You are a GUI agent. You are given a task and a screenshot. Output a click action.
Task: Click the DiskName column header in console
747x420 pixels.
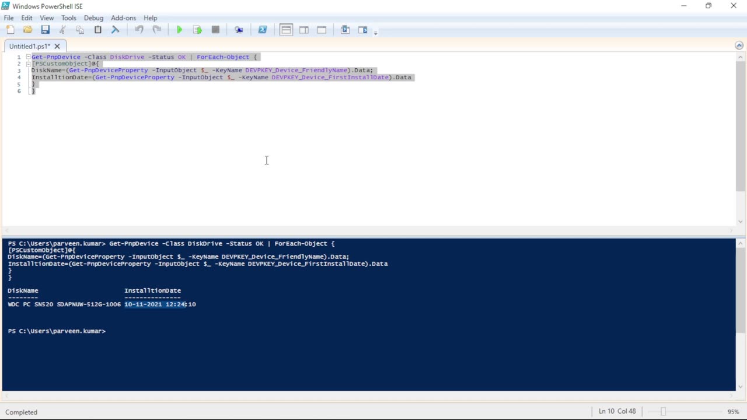[x=23, y=290]
